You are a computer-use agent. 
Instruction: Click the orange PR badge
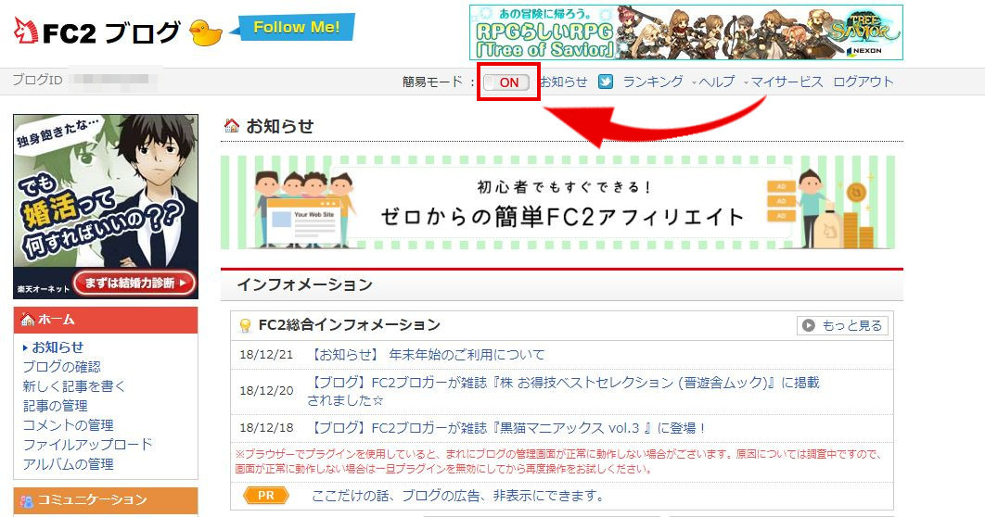pos(265,496)
